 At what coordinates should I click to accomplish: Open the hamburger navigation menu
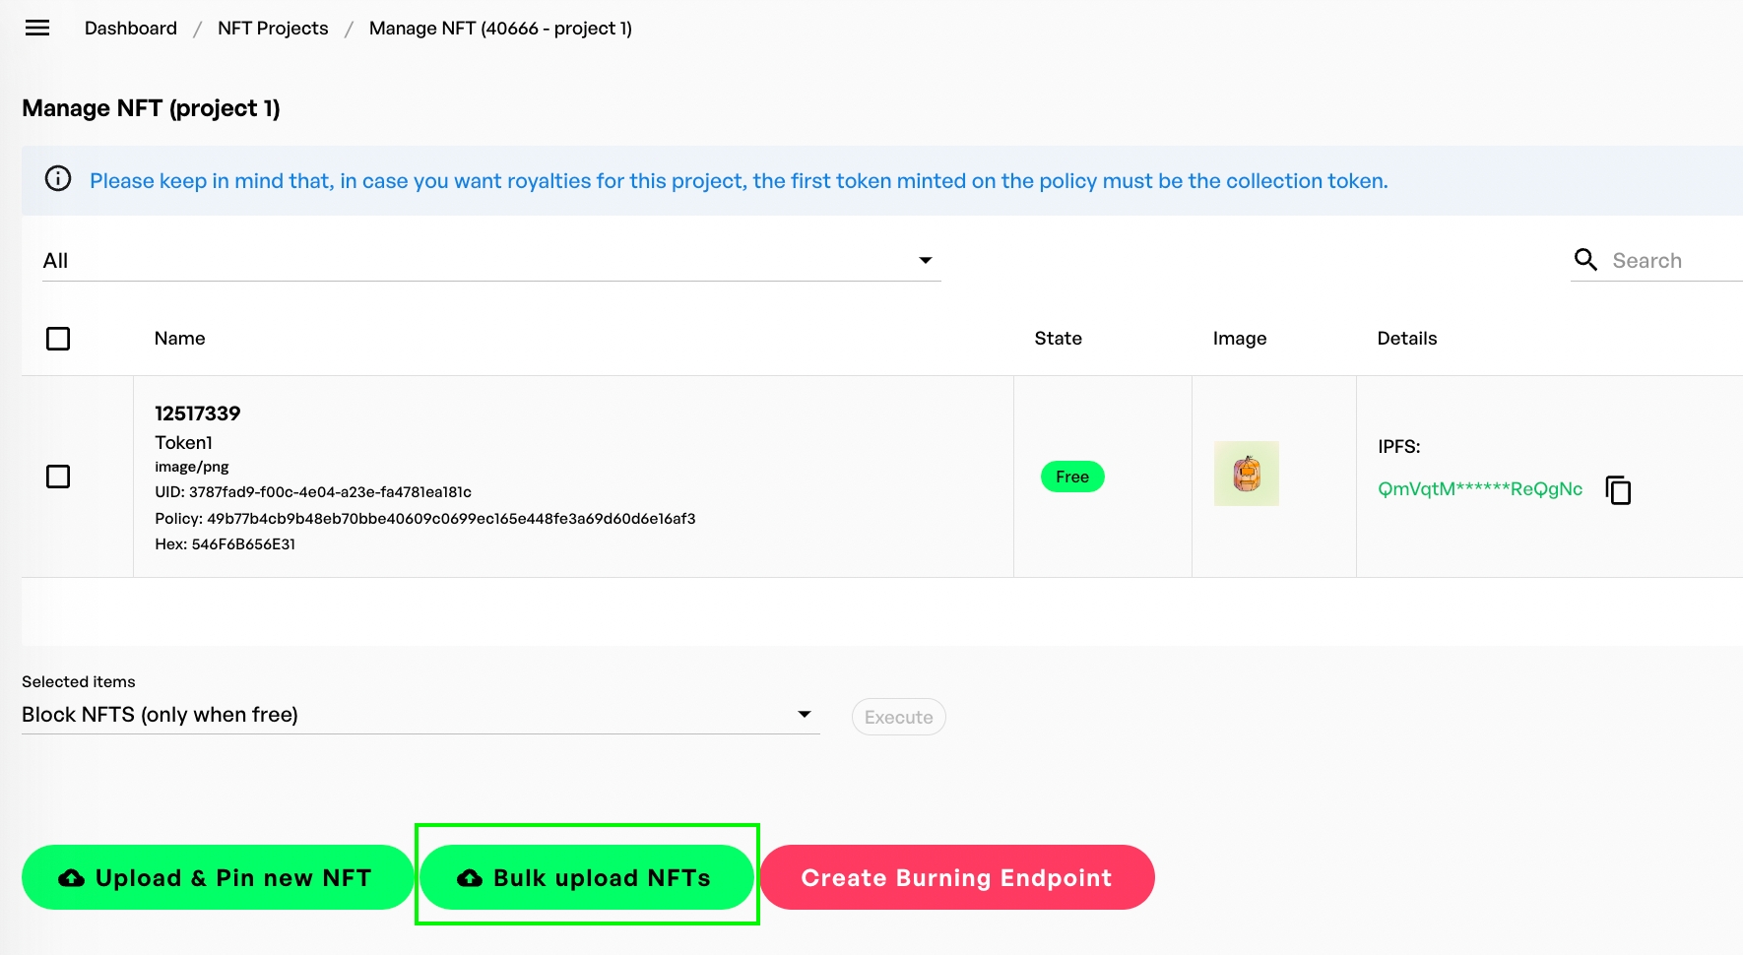[37, 28]
